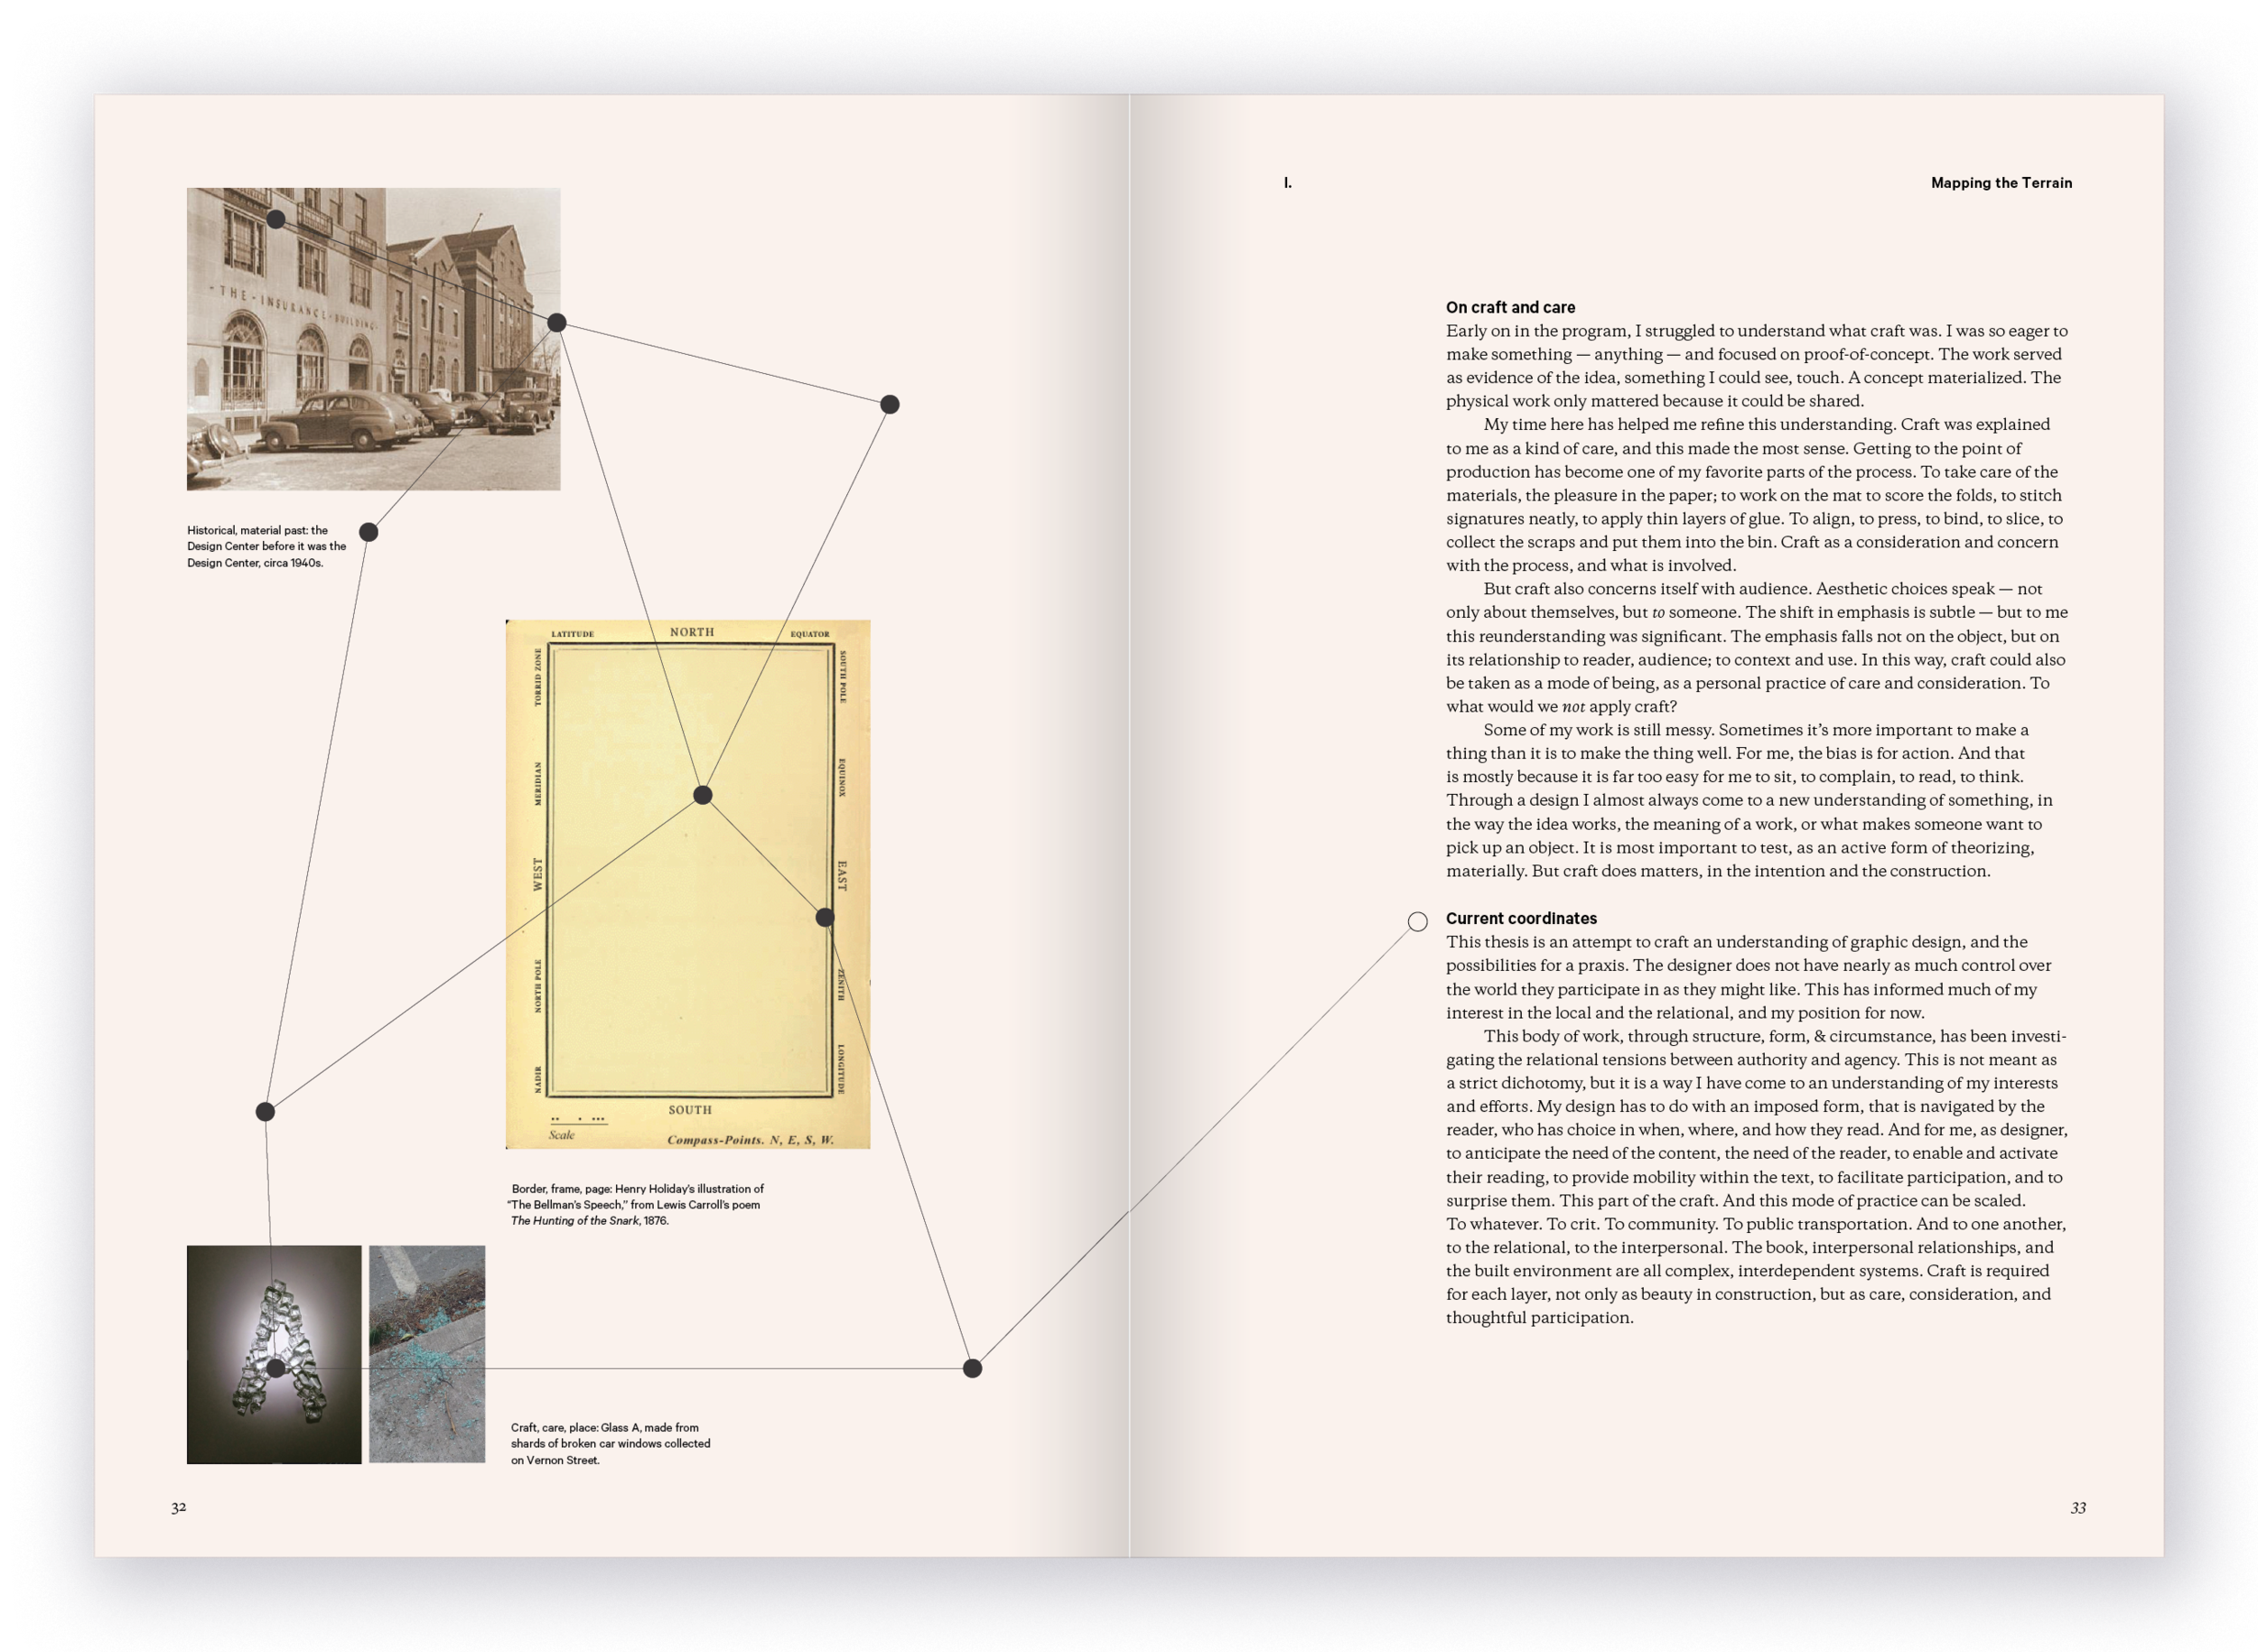Click "The Hunting of the Snark, 1876" text
The width and height of the screenshot is (2258, 1652).
589,1221
